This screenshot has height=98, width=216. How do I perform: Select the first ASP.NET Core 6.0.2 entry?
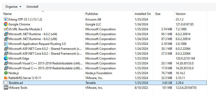tap(105, 49)
